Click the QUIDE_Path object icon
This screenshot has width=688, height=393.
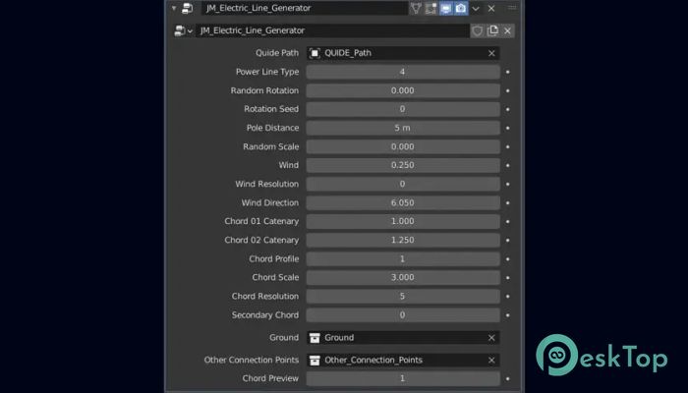(x=315, y=53)
